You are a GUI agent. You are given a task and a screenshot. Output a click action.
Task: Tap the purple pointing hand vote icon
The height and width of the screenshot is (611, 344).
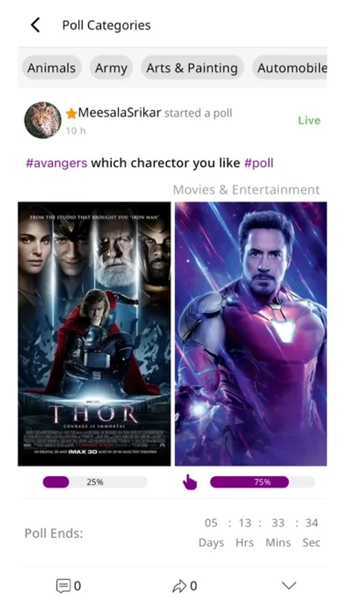[x=190, y=482]
